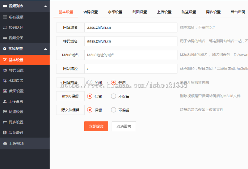Select 关闭 for 网站前台
This screenshot has width=248, height=169.
90,82
